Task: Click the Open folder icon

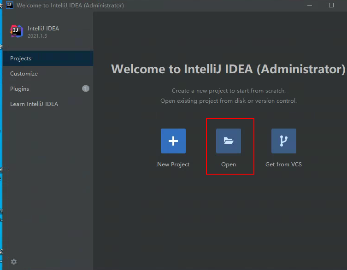Action: (x=229, y=141)
